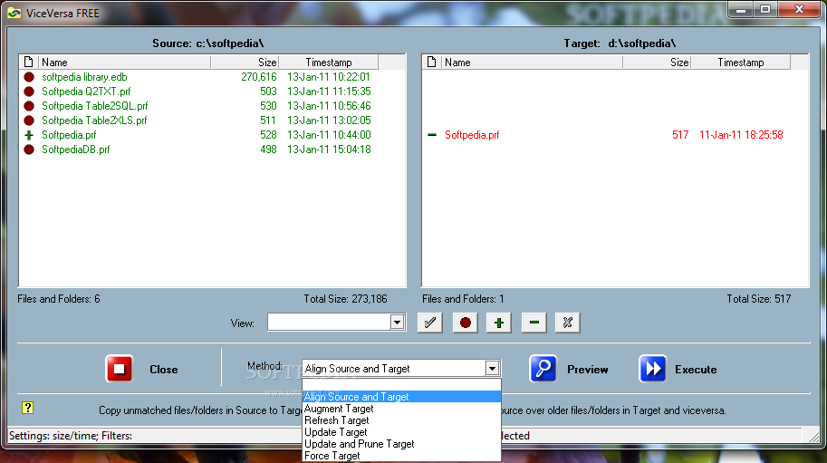Click Source Files and Folders: 6 text
827x463 pixels.
(59, 299)
